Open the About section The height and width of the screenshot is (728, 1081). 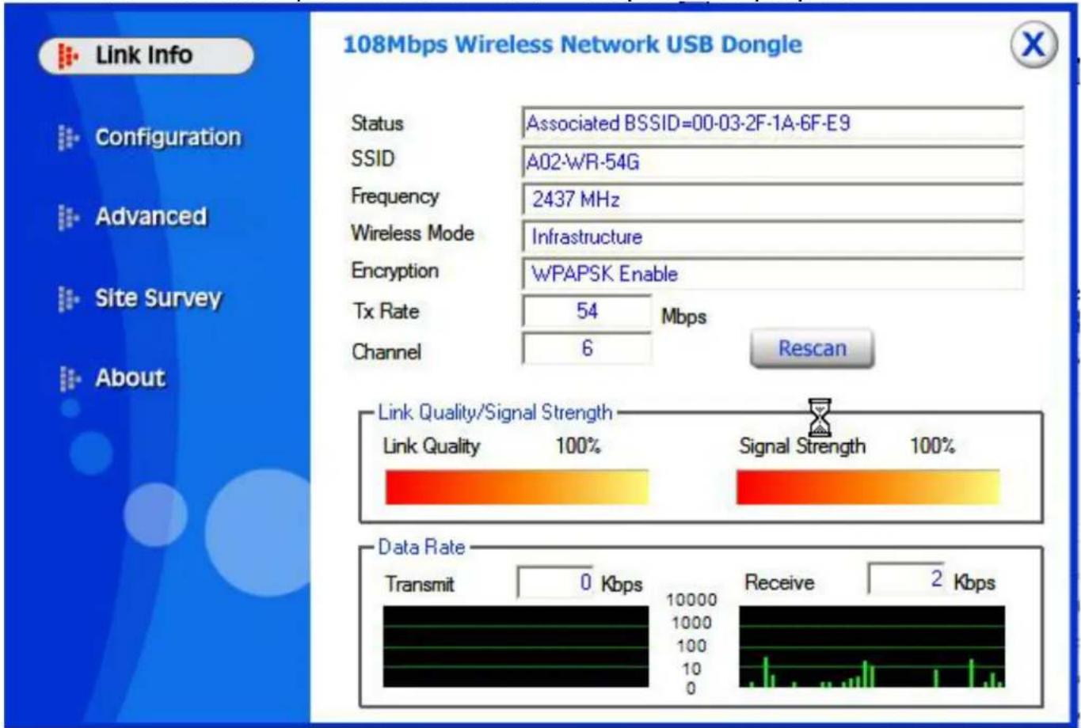click(130, 377)
